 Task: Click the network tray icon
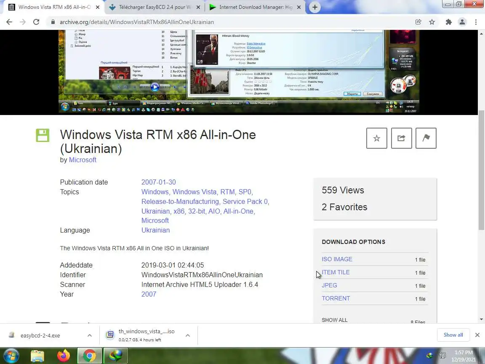pos(442,356)
